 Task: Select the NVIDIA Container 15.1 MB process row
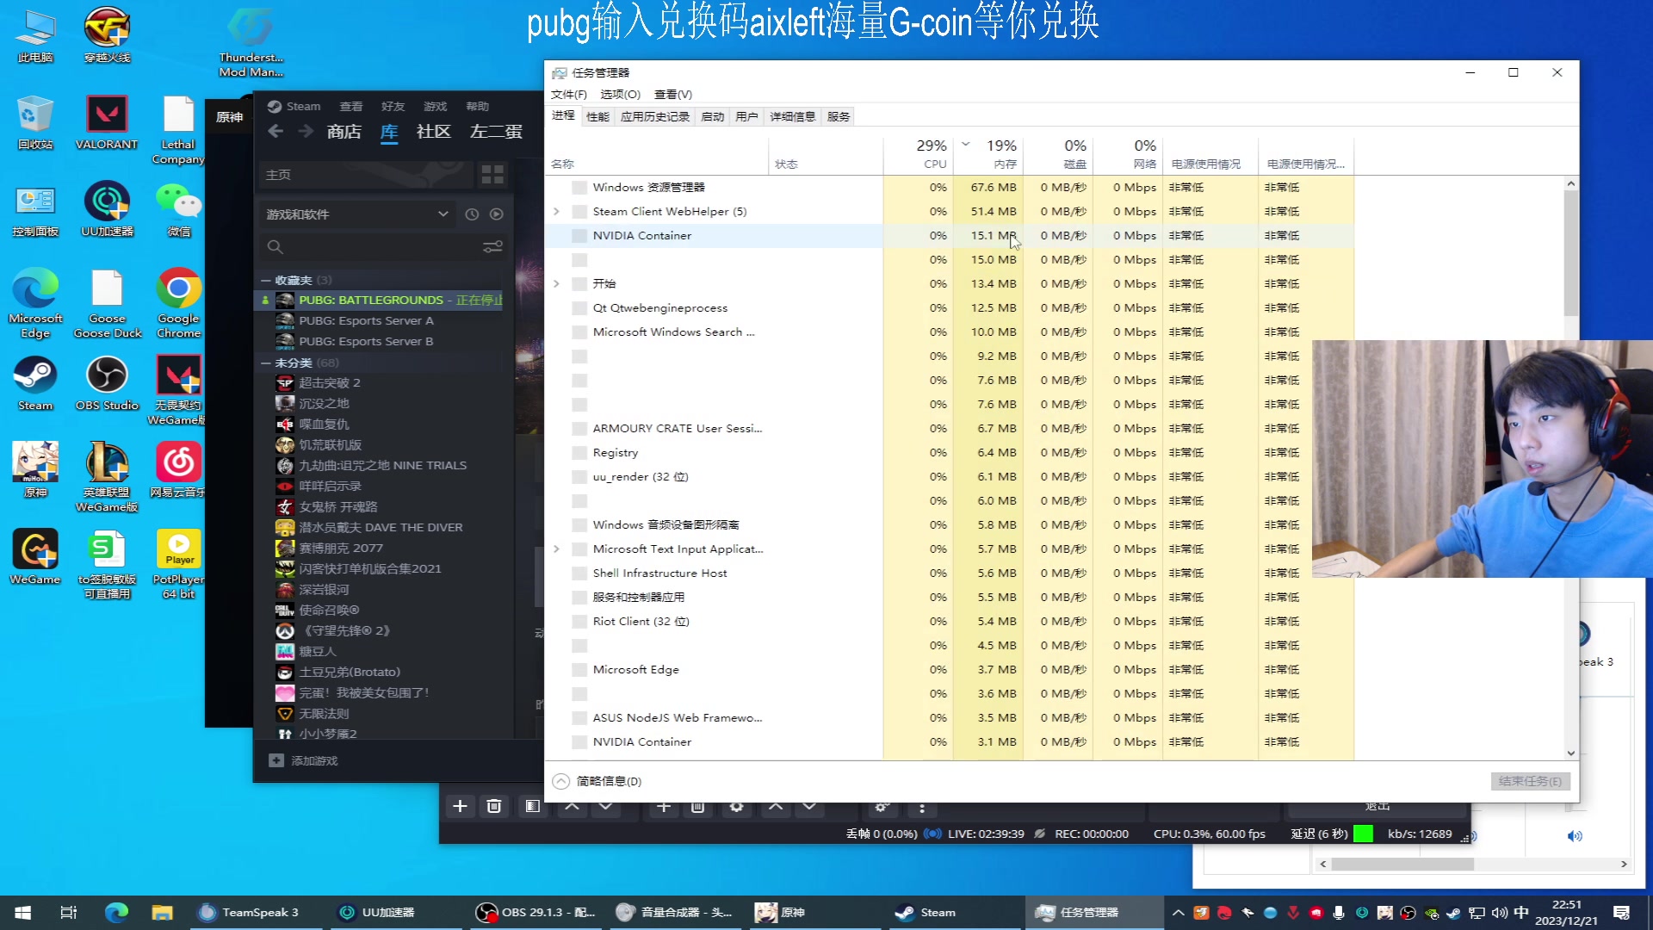pyautogui.click(x=949, y=236)
